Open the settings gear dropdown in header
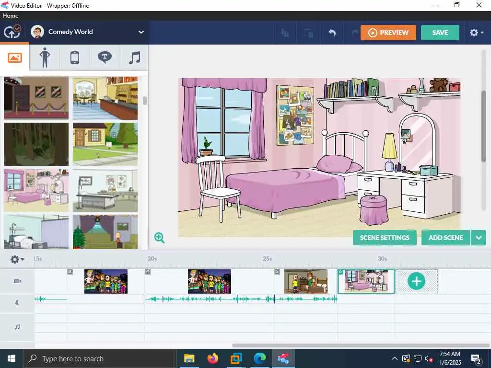 477,33
